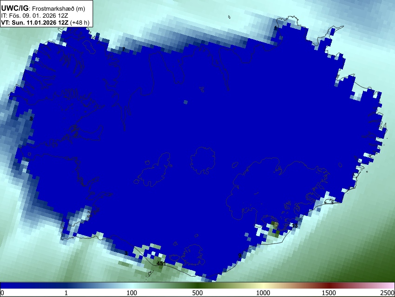Click the "IT: Fös. 09. 01. 2026 12Z" line
Viewport: 395px width, 297px height.
34,16
